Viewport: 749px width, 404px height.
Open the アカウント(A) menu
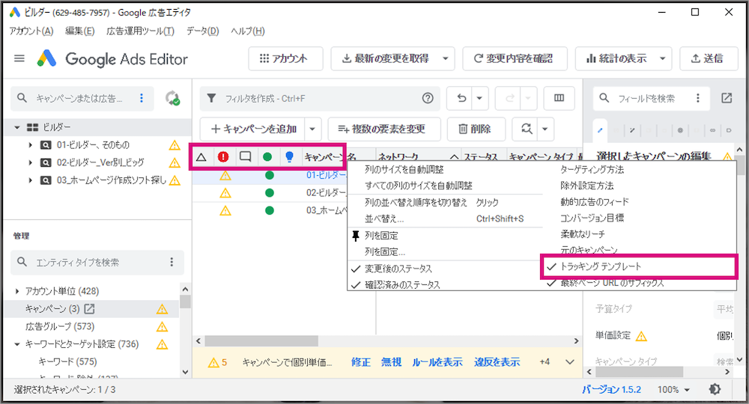[31, 31]
